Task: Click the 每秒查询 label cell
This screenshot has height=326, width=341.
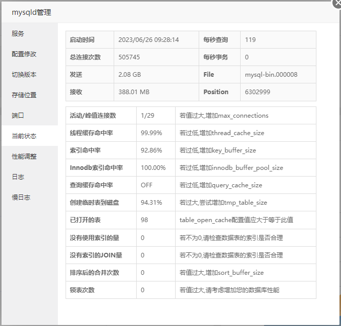Action: coord(220,40)
